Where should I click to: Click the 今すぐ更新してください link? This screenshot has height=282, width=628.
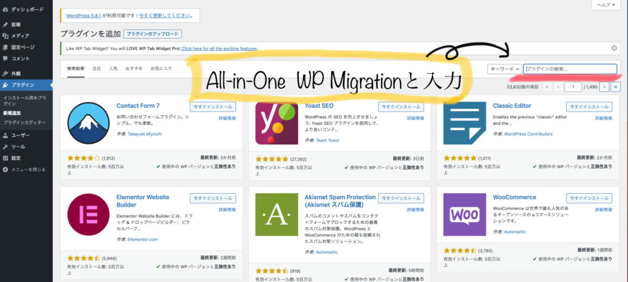tap(165, 16)
